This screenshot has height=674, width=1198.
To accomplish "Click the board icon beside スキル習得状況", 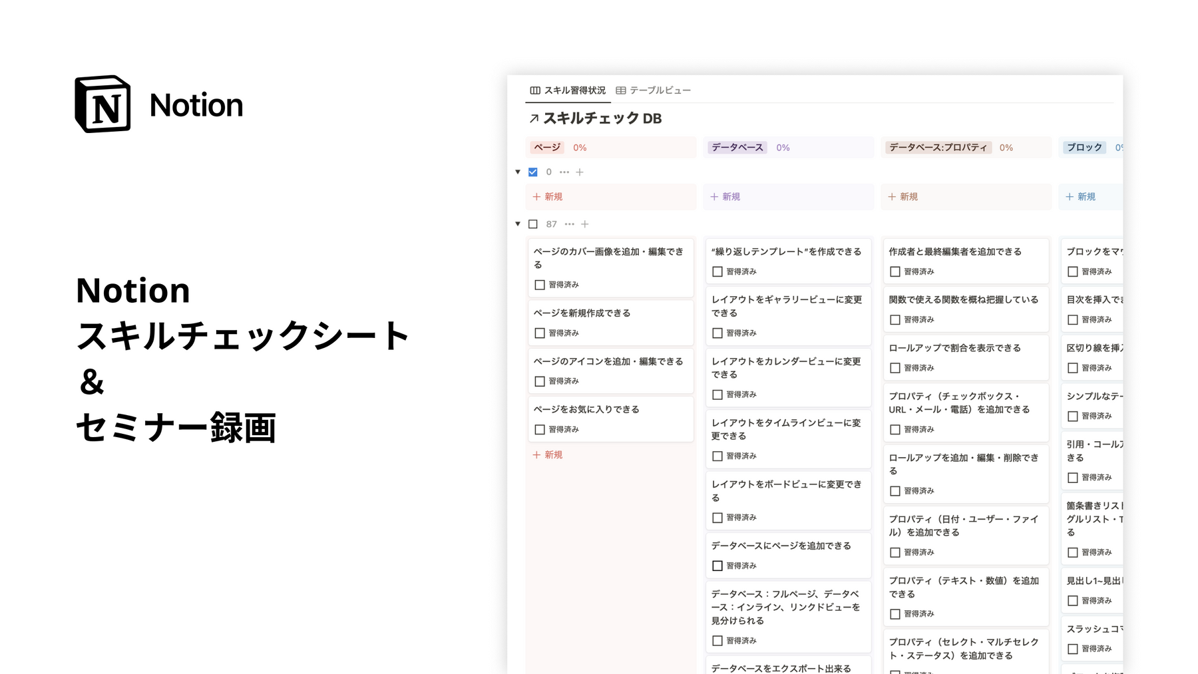I will (x=534, y=90).
